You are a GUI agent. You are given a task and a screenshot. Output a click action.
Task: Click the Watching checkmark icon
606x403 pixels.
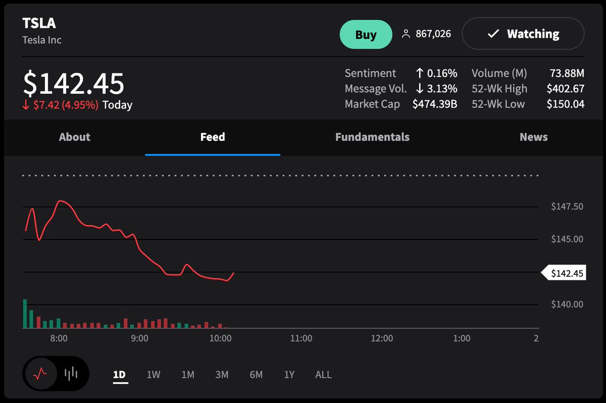pos(493,34)
